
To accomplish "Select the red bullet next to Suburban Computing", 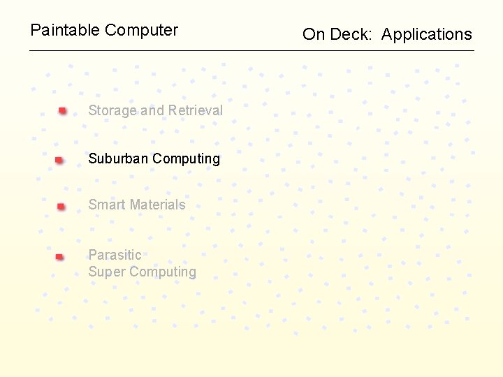I will [x=59, y=160].
